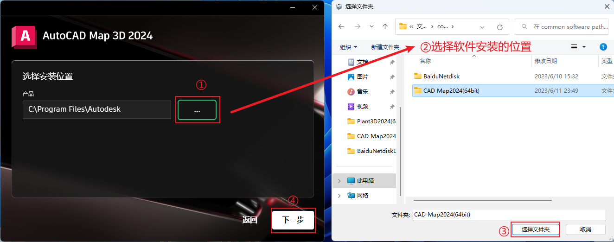Click 取消 in folder dialog
Screen dimensions: 614x242
[x=586, y=229]
